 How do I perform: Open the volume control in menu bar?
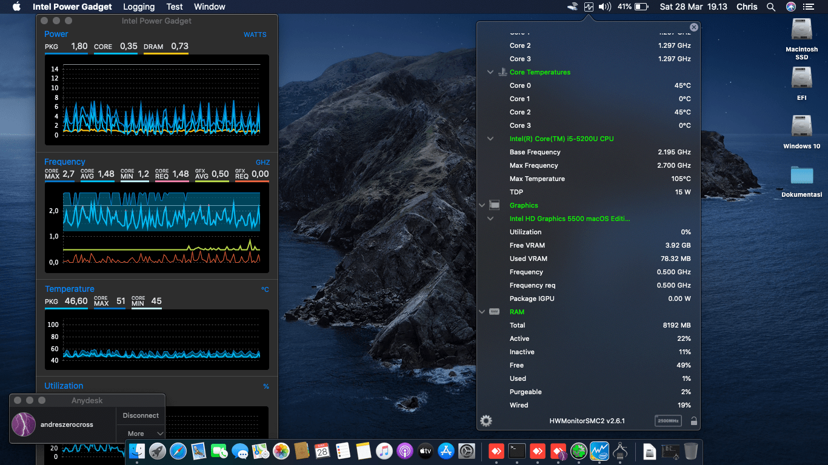click(x=605, y=7)
